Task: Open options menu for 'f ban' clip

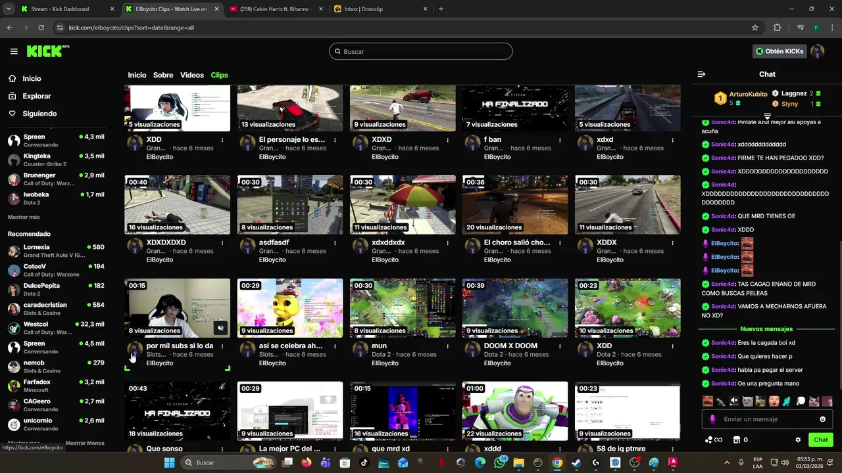Action: (x=560, y=140)
